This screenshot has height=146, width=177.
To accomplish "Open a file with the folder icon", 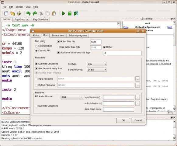I will (12, 14).
